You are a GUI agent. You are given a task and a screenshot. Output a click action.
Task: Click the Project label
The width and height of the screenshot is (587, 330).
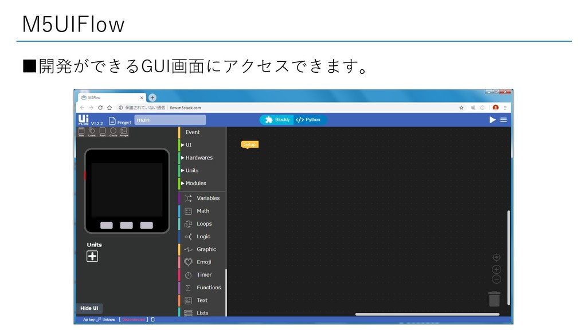click(124, 123)
